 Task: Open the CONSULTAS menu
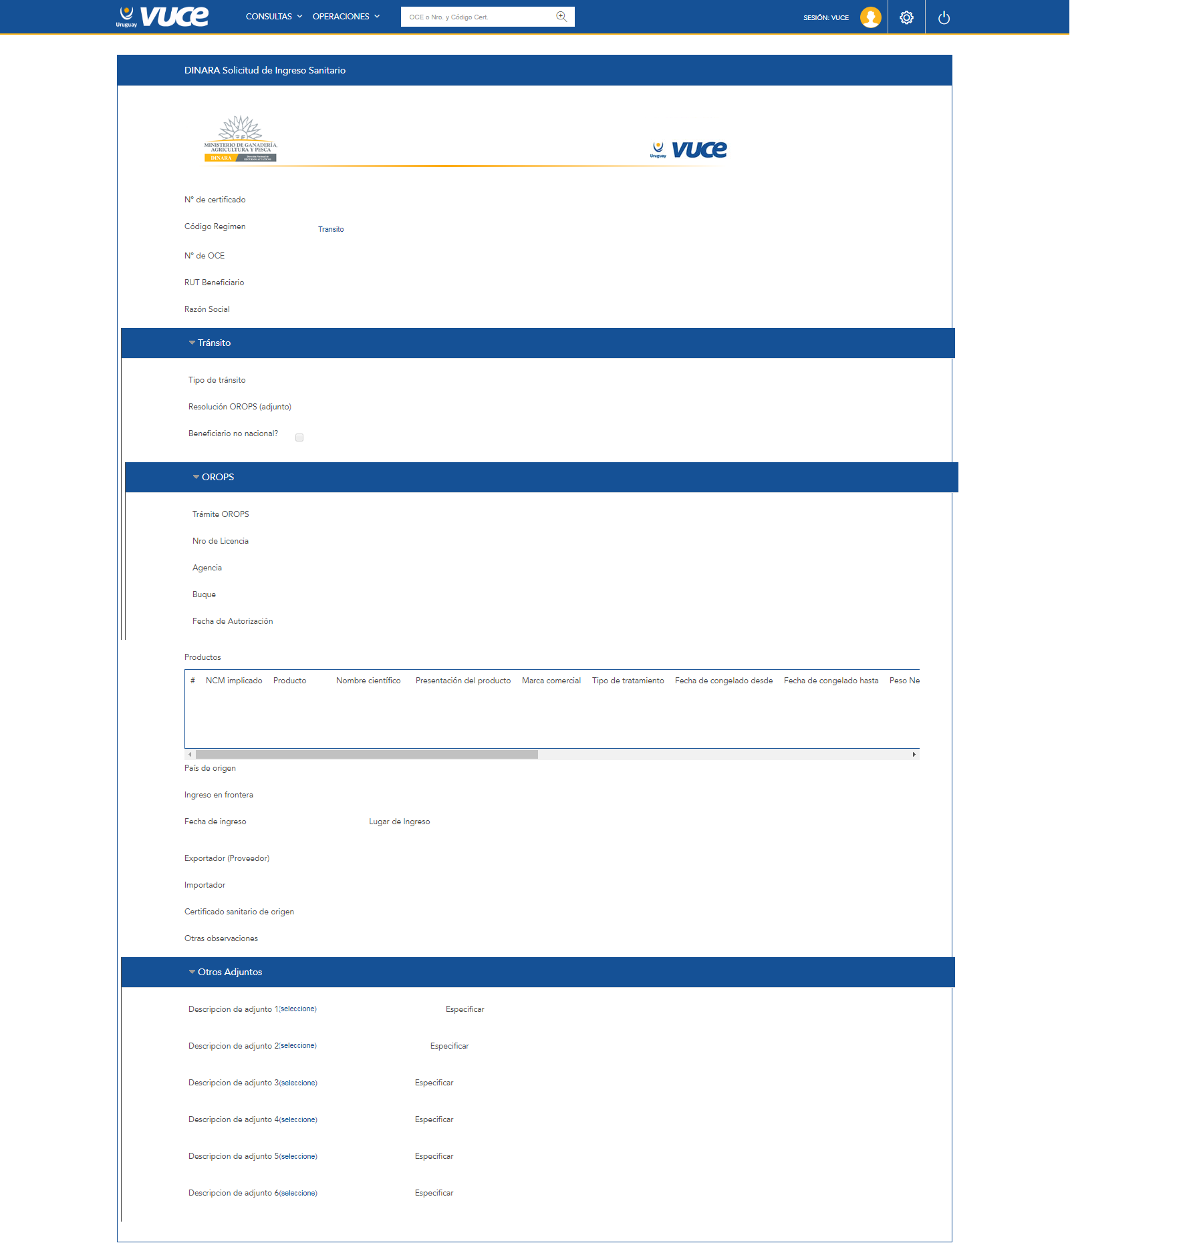pos(273,17)
